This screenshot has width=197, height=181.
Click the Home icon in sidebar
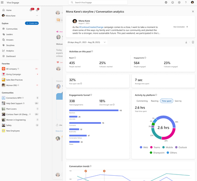[4, 10]
